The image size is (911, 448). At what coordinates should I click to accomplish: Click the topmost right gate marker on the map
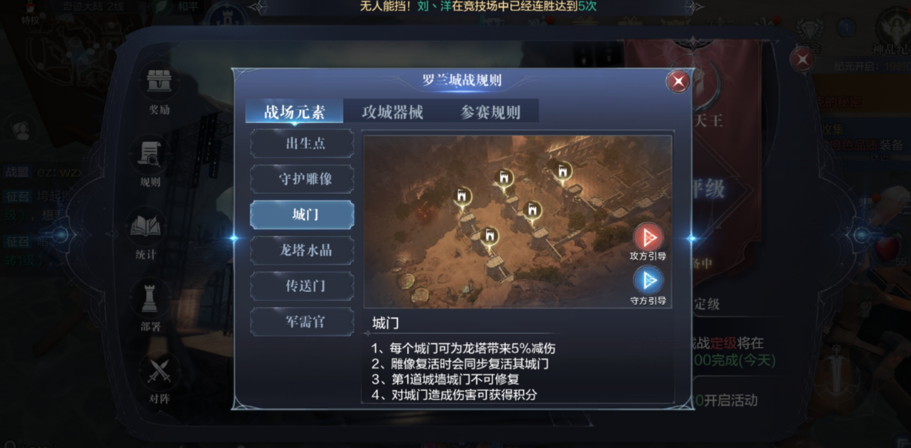coord(563,172)
